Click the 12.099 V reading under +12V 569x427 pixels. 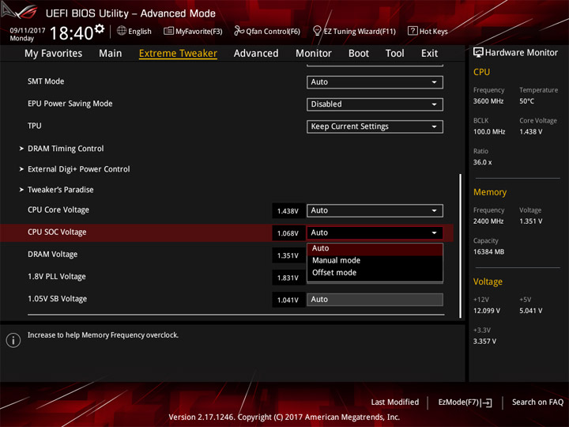click(x=486, y=311)
